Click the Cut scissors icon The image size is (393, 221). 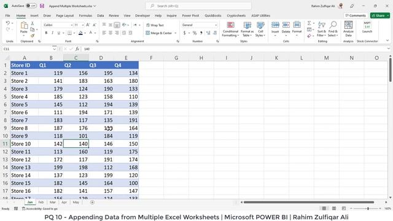(33, 23)
